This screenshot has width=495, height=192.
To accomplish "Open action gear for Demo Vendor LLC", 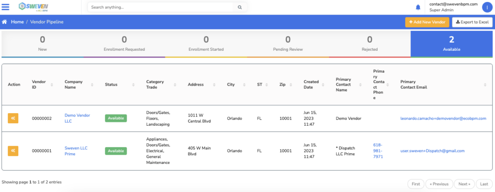I will tap(13, 118).
